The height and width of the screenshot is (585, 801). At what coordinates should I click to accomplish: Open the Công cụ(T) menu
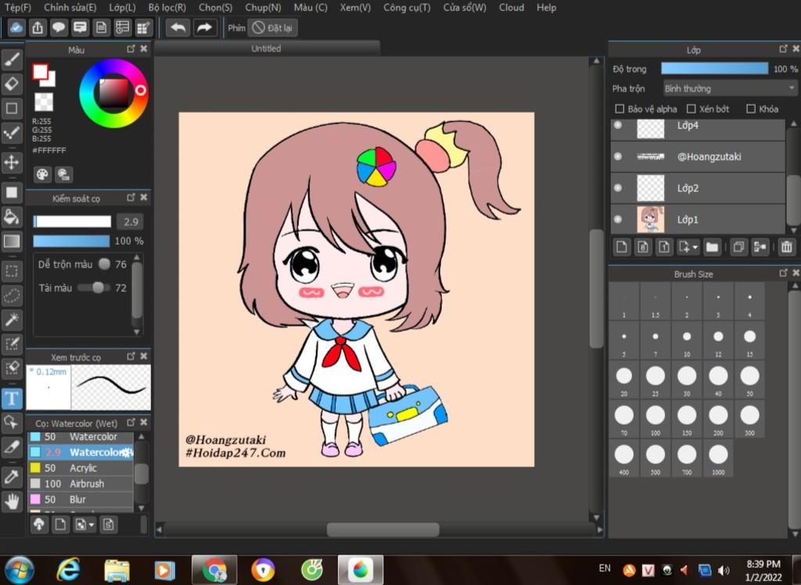407,8
